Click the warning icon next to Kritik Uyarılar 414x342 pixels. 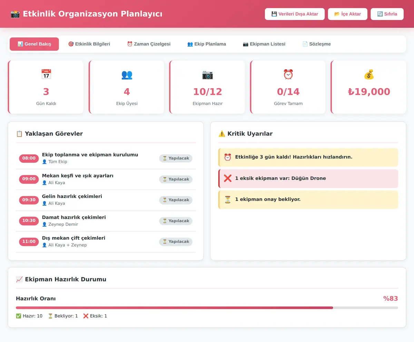222,134
